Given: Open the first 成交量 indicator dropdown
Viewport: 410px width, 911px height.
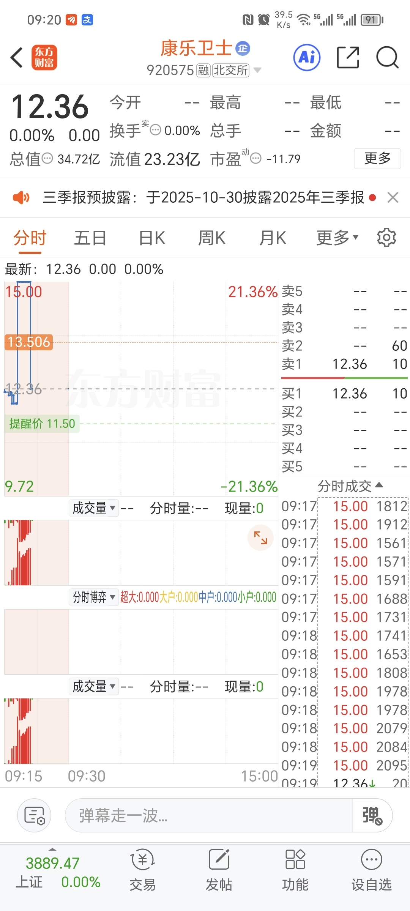Looking at the screenshot, I should point(94,508).
